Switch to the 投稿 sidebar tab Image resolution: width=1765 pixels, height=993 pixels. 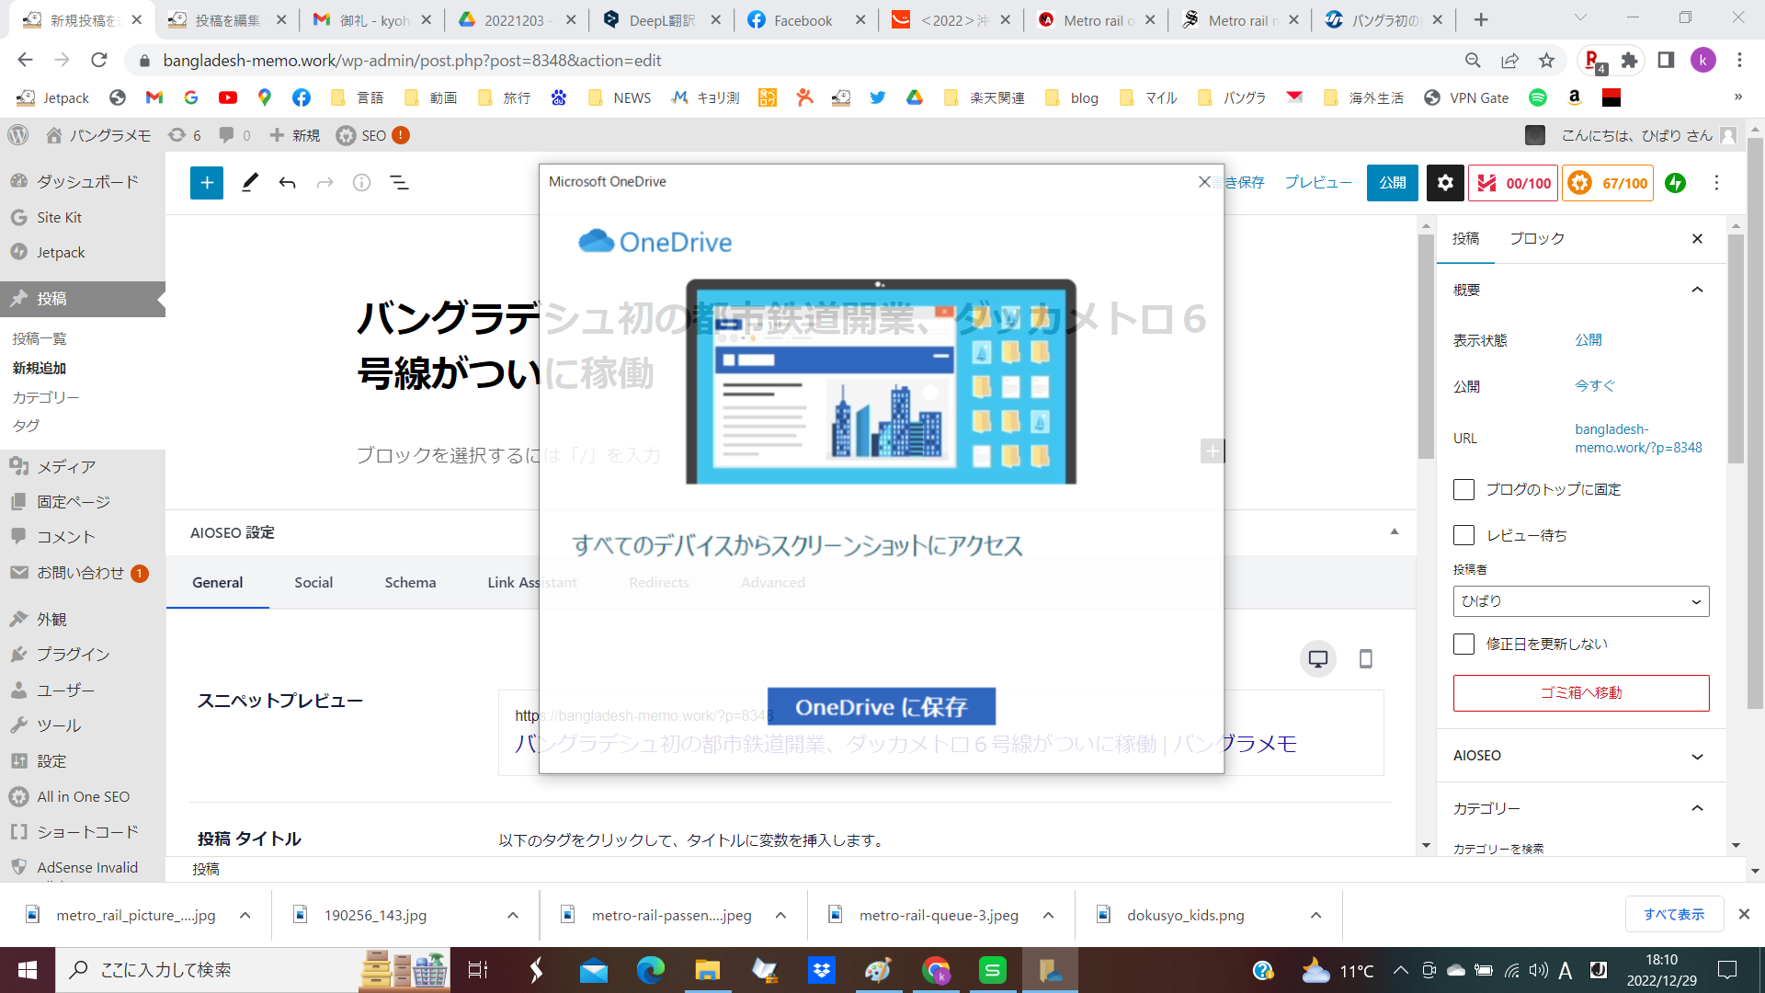click(x=1465, y=239)
